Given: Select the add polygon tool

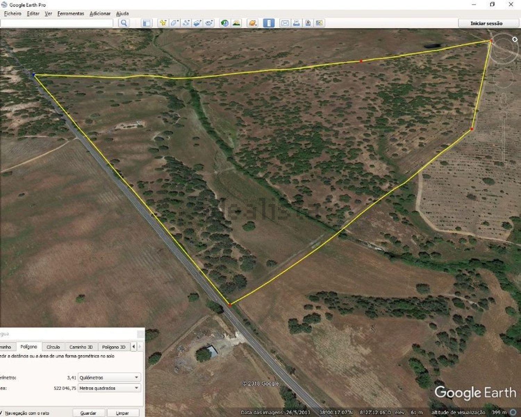Looking at the screenshot, I should [174, 23].
